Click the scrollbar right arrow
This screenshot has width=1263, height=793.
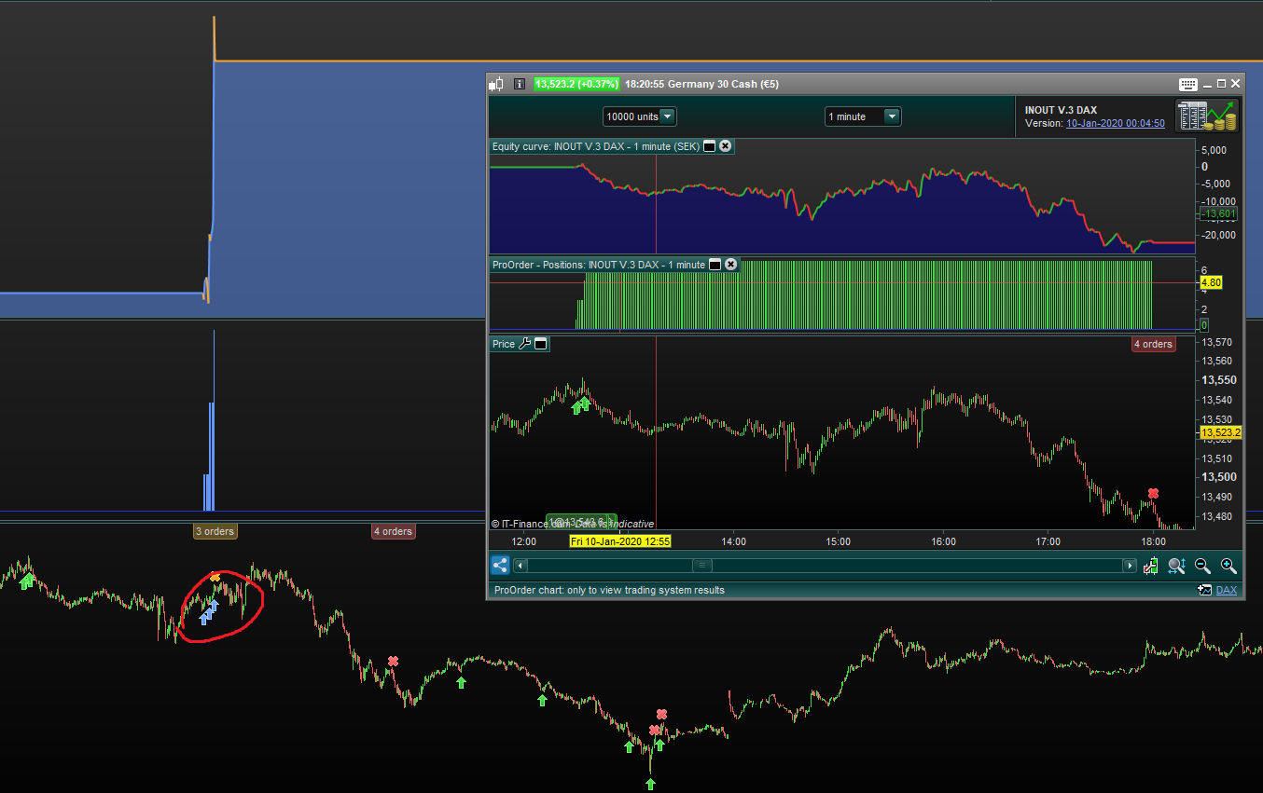[x=1130, y=566]
